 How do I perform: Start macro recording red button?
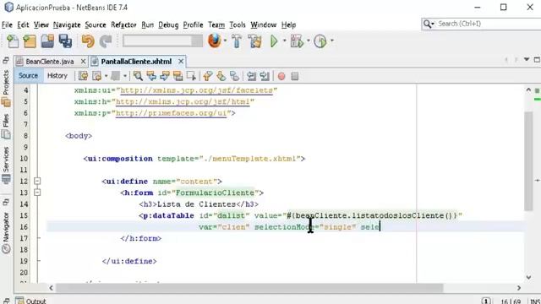tap(281, 76)
